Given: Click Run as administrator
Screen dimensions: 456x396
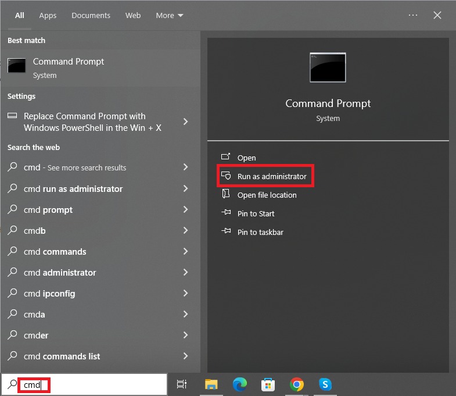Looking at the screenshot, I should (271, 176).
